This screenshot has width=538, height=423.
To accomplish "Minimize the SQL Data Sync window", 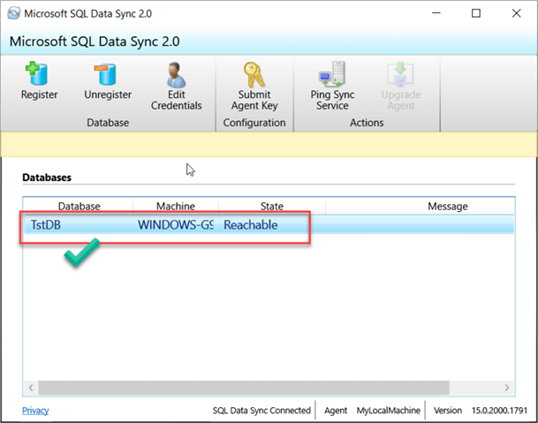I will pyautogui.click(x=436, y=13).
